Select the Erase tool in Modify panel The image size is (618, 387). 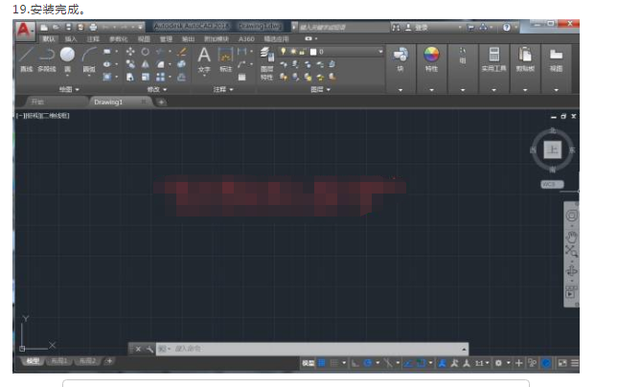[182, 51]
